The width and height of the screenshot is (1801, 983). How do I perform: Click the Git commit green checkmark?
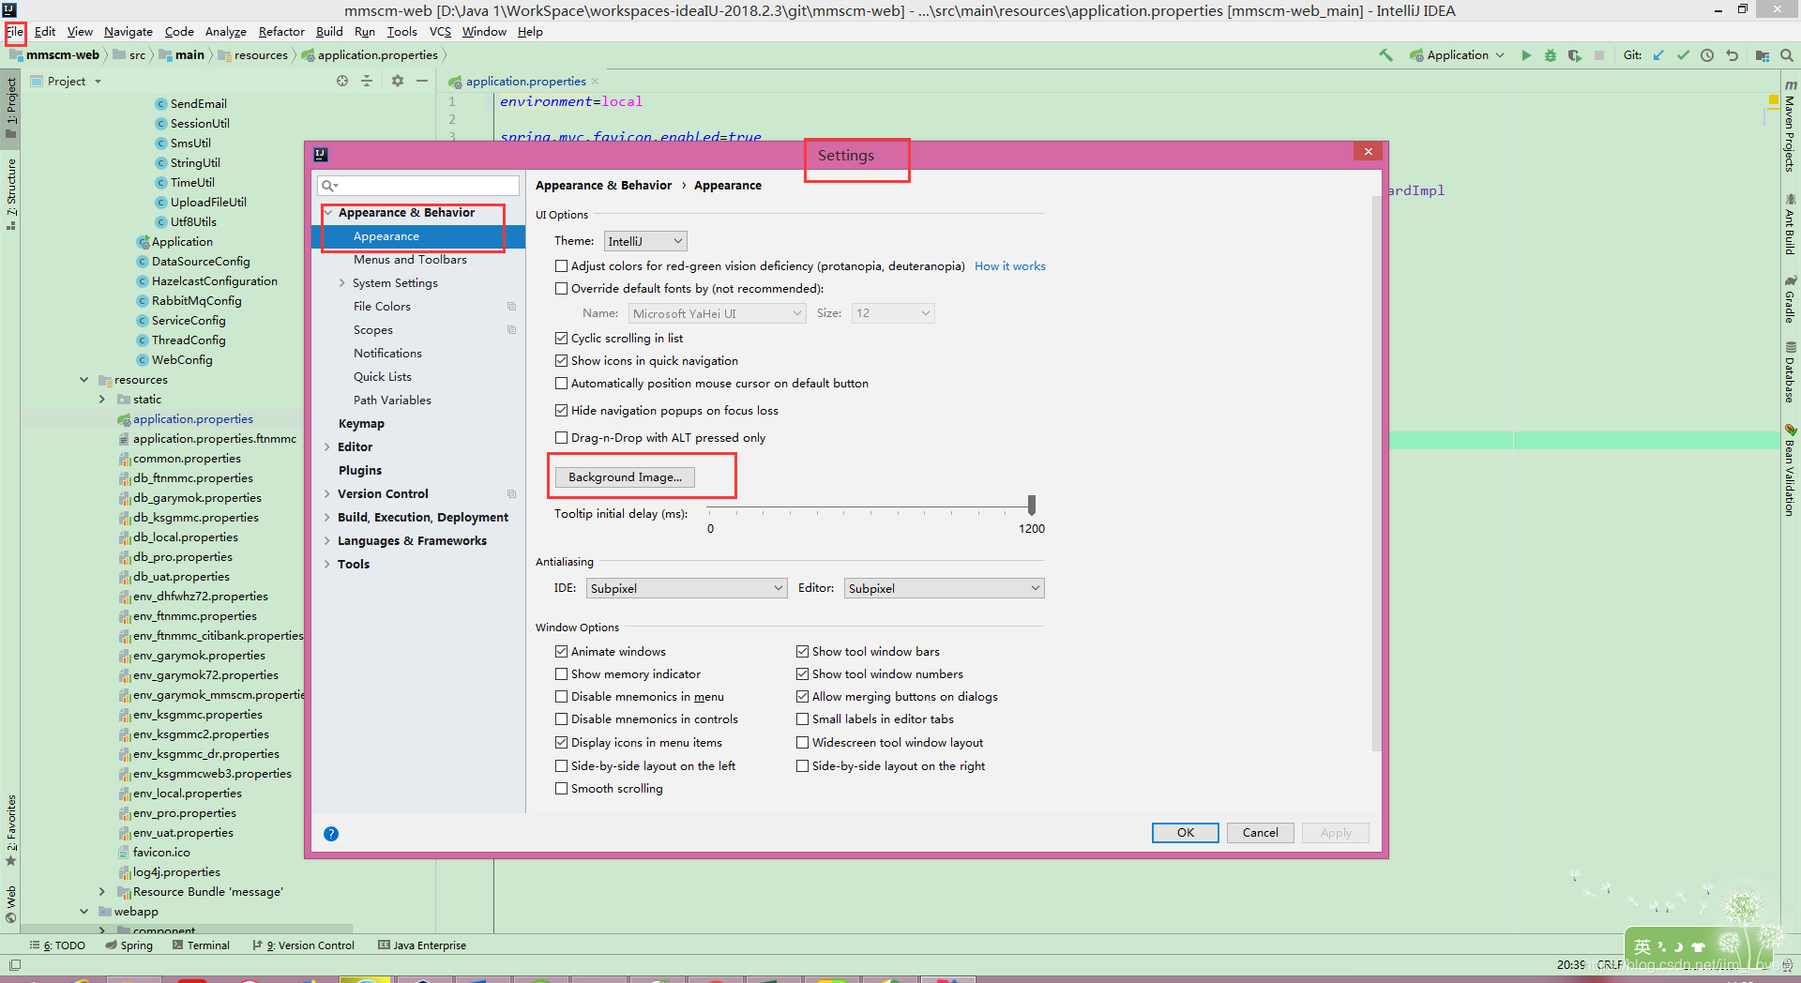tap(1683, 55)
